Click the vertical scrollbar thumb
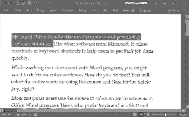Image resolution: width=189 pixels, height=117 pixels. click(187, 28)
